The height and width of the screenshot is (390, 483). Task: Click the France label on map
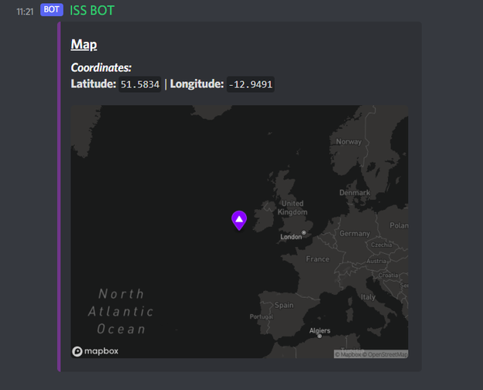tap(317, 259)
